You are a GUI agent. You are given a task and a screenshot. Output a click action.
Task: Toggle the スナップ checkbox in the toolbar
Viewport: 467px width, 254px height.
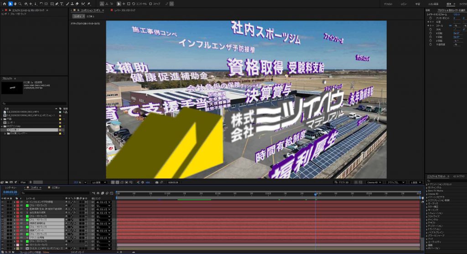(150, 4)
